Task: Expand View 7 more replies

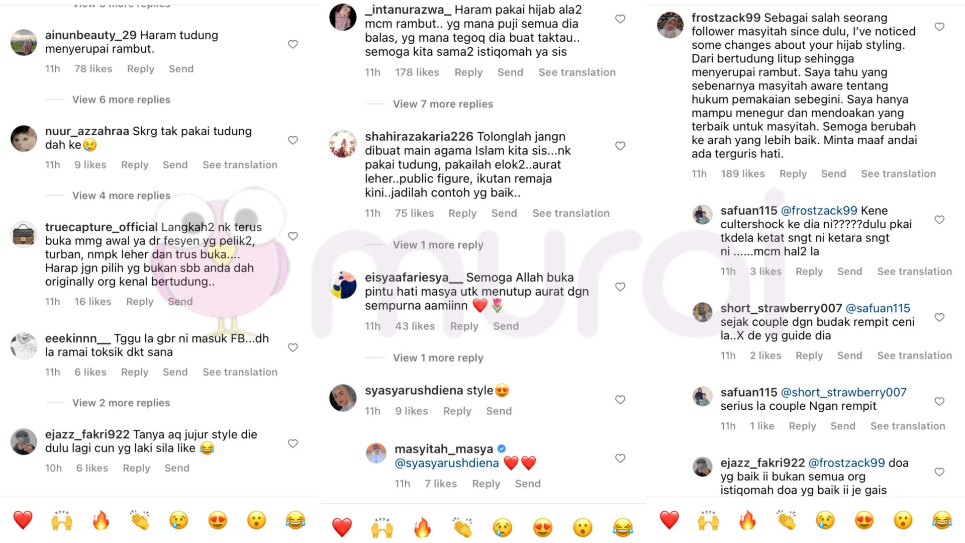Action: [x=443, y=104]
